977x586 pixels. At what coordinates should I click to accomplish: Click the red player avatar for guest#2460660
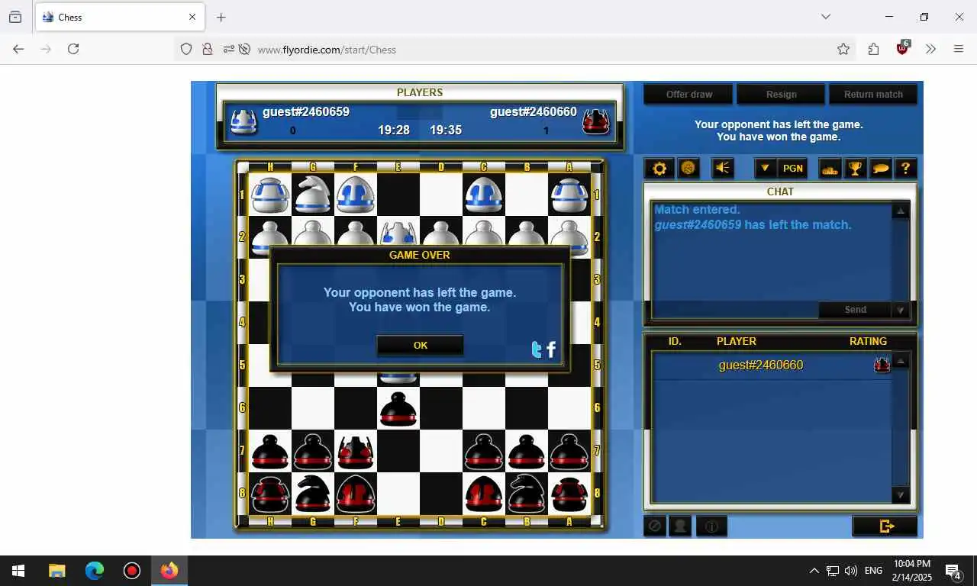pyautogui.click(x=596, y=121)
